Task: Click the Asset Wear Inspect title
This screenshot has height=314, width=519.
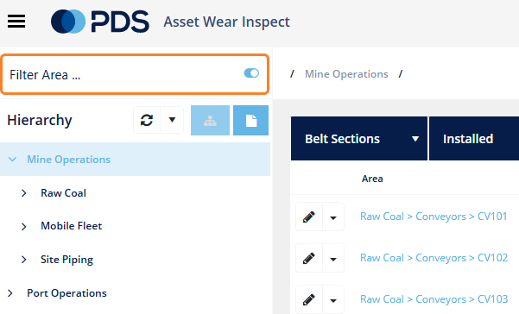Action: click(x=227, y=22)
